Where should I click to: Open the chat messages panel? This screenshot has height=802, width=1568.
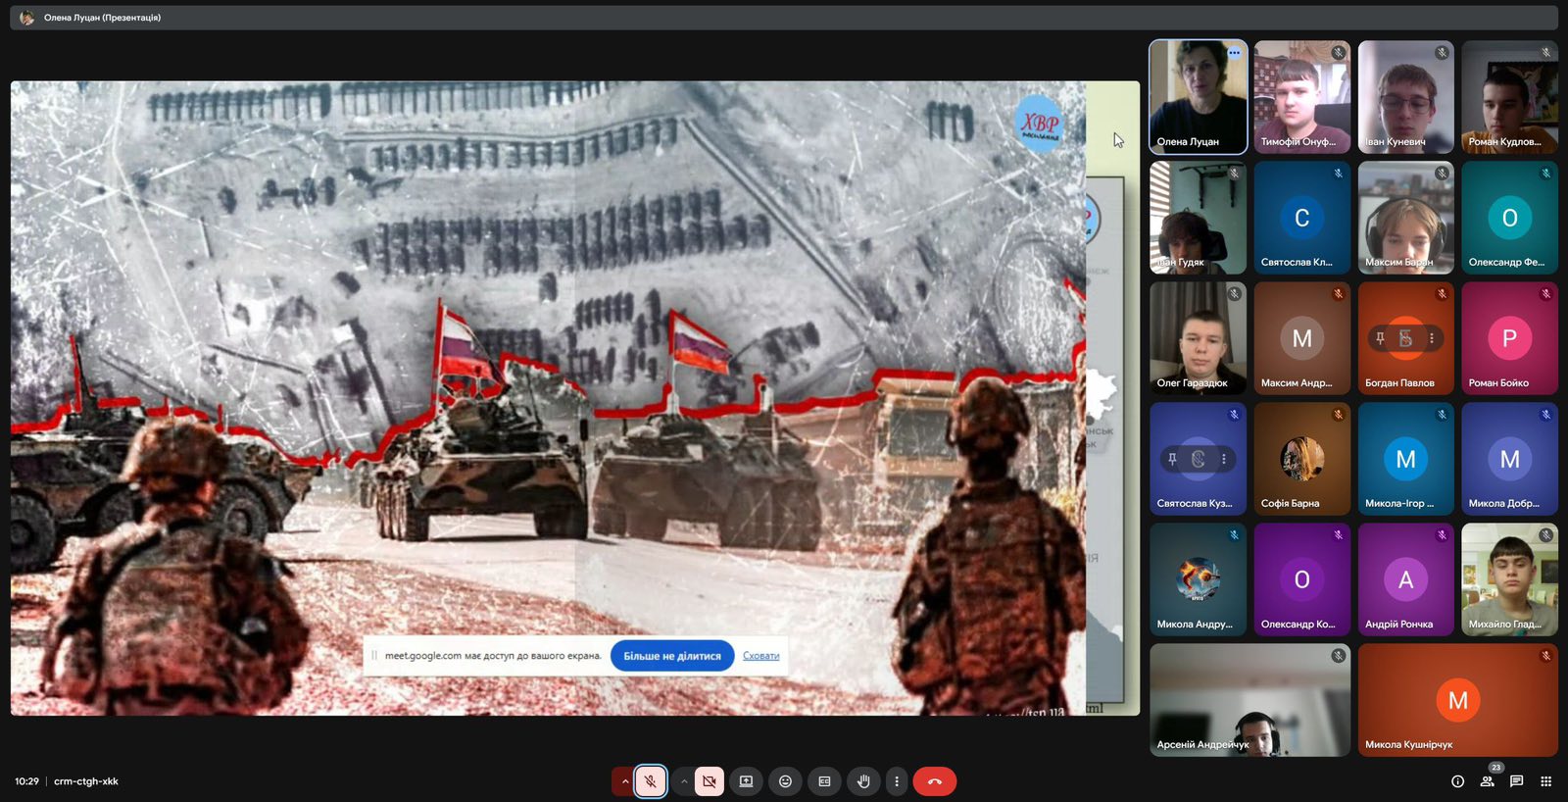click(1516, 781)
